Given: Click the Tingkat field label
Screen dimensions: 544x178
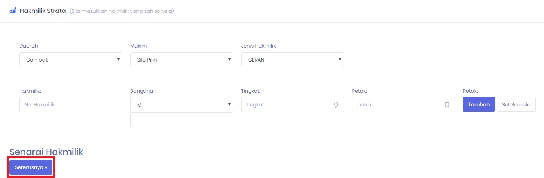Looking at the screenshot, I should tap(251, 91).
